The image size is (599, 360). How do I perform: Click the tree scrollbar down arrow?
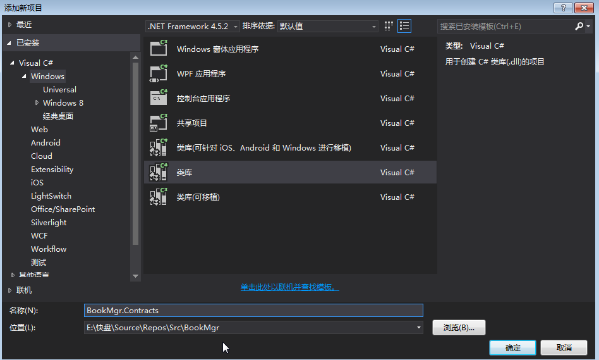[135, 276]
